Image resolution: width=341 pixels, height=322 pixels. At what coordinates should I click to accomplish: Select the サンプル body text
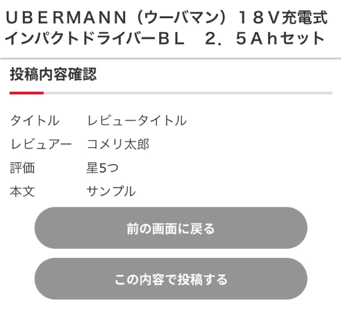(x=111, y=191)
